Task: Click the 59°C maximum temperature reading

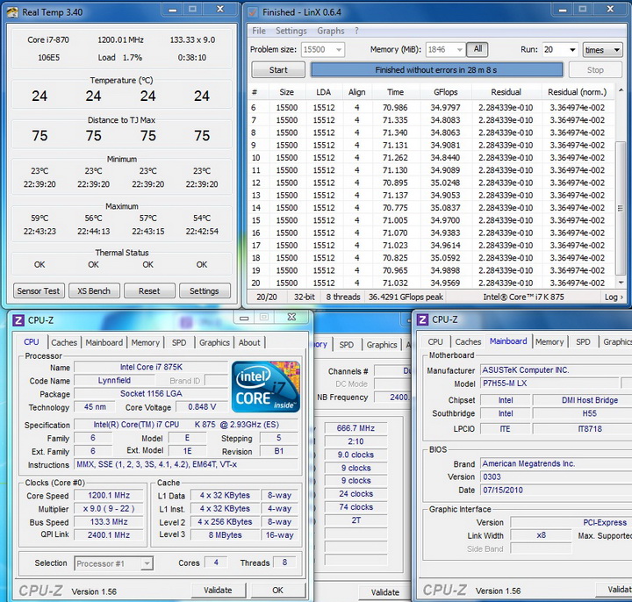Action: point(39,218)
